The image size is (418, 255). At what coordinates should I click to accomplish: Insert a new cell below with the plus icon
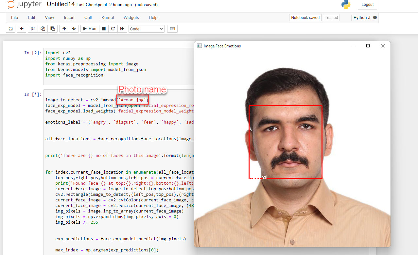(x=21, y=28)
